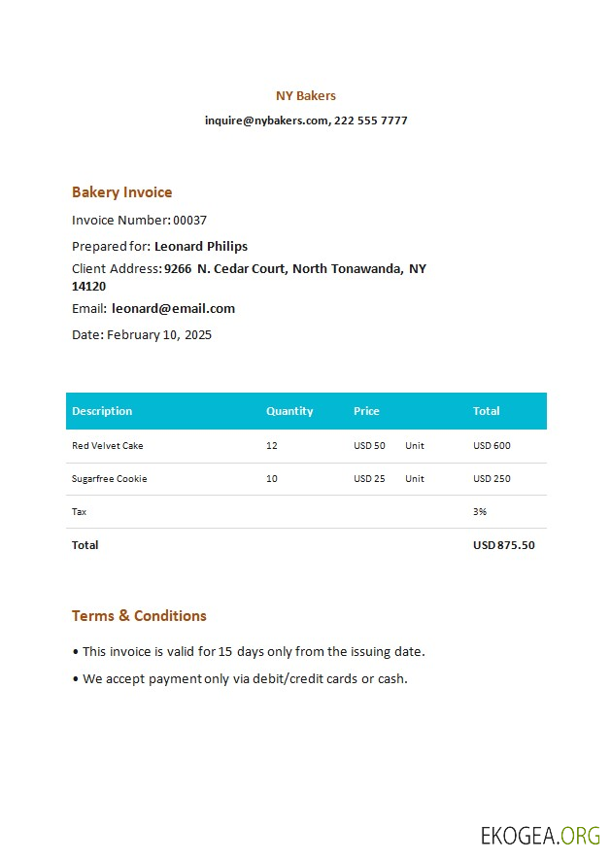611x861 pixels.
Task: Click invoice number 00037
Action: 189,221
